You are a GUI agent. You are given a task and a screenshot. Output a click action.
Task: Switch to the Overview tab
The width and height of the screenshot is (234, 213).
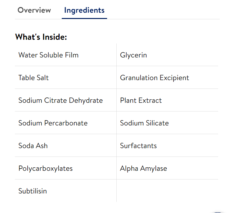[34, 10]
